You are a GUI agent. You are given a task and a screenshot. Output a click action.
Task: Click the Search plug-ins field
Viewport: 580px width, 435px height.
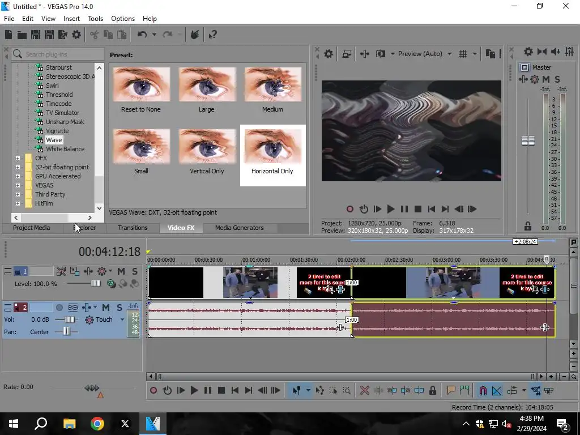point(58,54)
